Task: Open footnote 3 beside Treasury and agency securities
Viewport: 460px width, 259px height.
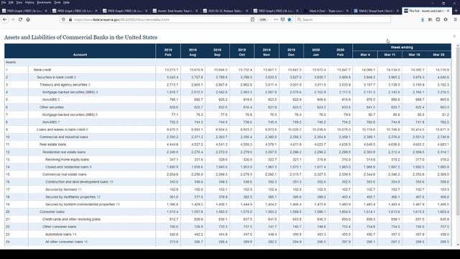Action: tap(89, 85)
